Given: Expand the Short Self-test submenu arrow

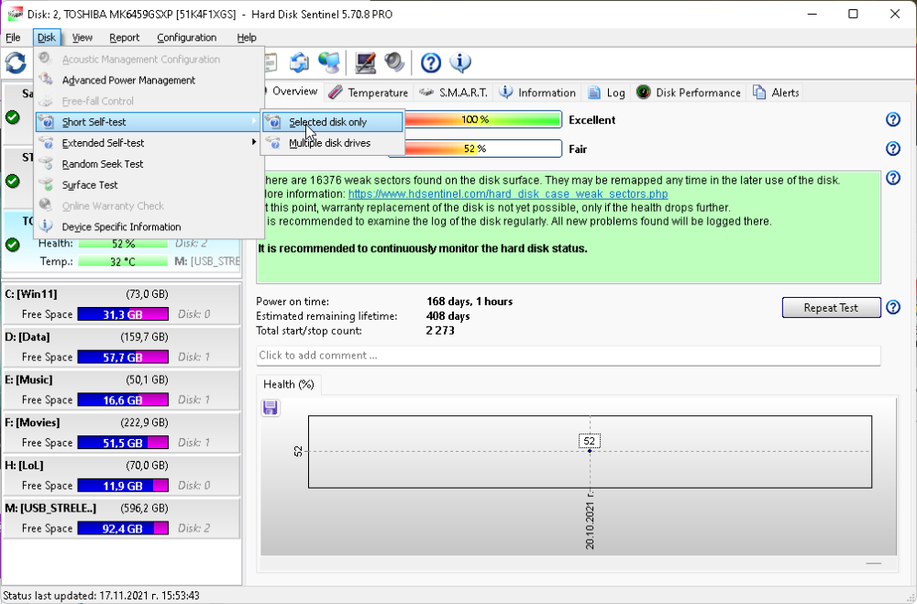Looking at the screenshot, I should click(254, 121).
